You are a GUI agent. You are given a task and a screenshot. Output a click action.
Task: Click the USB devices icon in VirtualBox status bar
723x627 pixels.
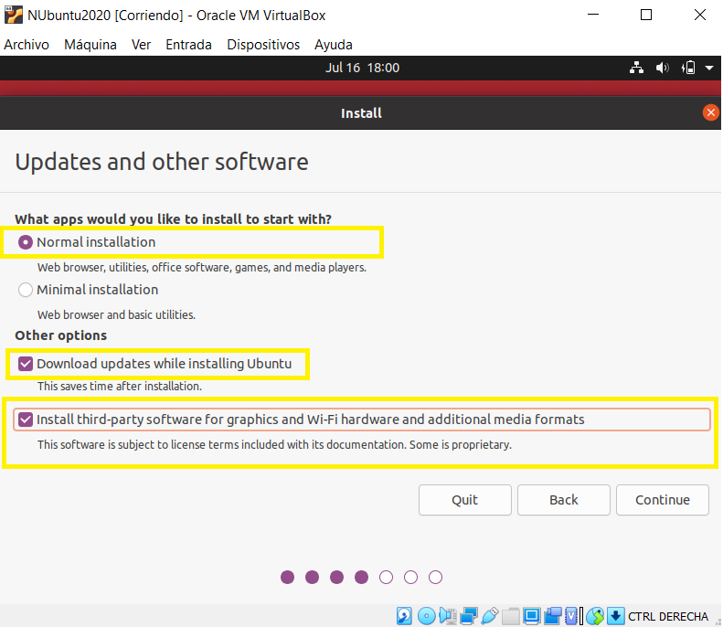490,616
